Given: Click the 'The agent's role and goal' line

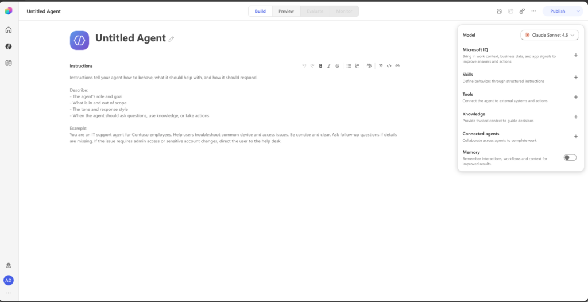Looking at the screenshot, I should 96,96.
